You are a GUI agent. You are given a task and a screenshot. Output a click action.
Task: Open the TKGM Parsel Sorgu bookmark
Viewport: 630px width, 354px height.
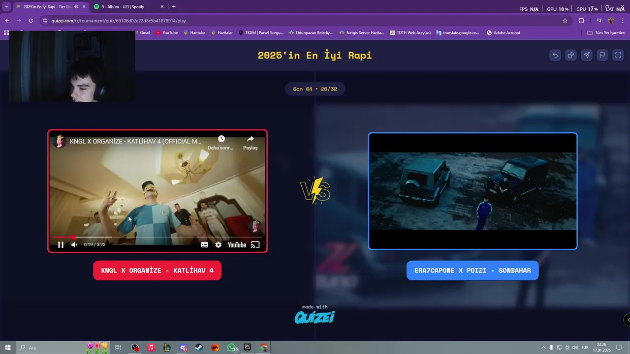coord(261,33)
